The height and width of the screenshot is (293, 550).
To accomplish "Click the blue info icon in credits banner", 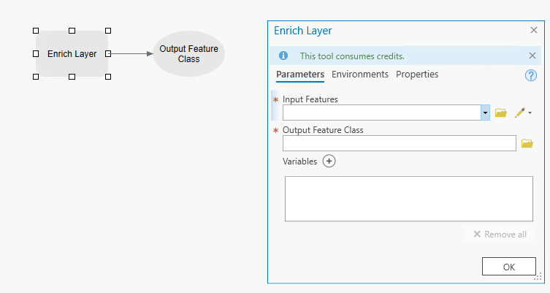I will (283, 56).
